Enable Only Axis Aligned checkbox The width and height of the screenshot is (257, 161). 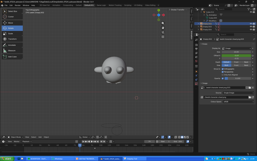pyautogui.click(x=223, y=75)
